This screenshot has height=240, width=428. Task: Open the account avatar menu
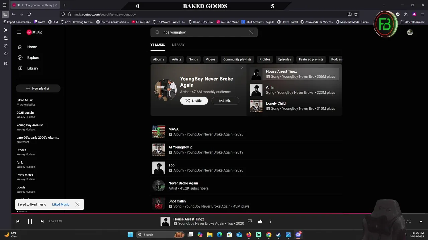coord(410,32)
